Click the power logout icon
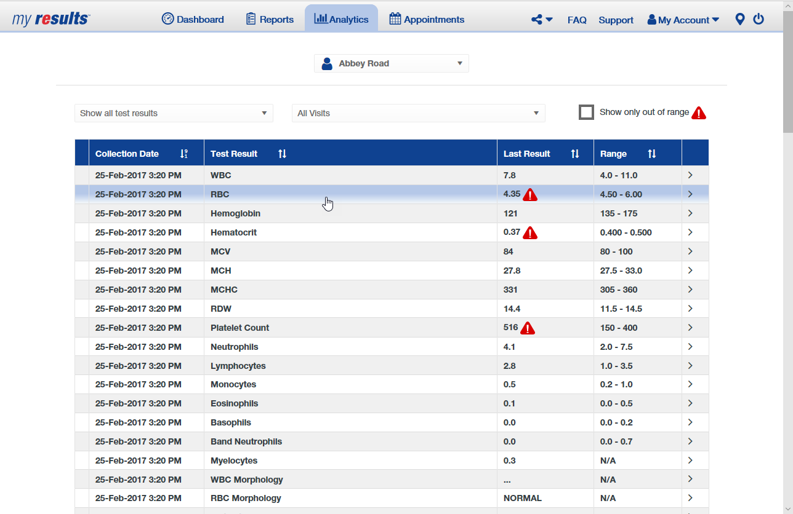Image resolution: width=793 pixels, height=514 pixels. click(x=759, y=19)
